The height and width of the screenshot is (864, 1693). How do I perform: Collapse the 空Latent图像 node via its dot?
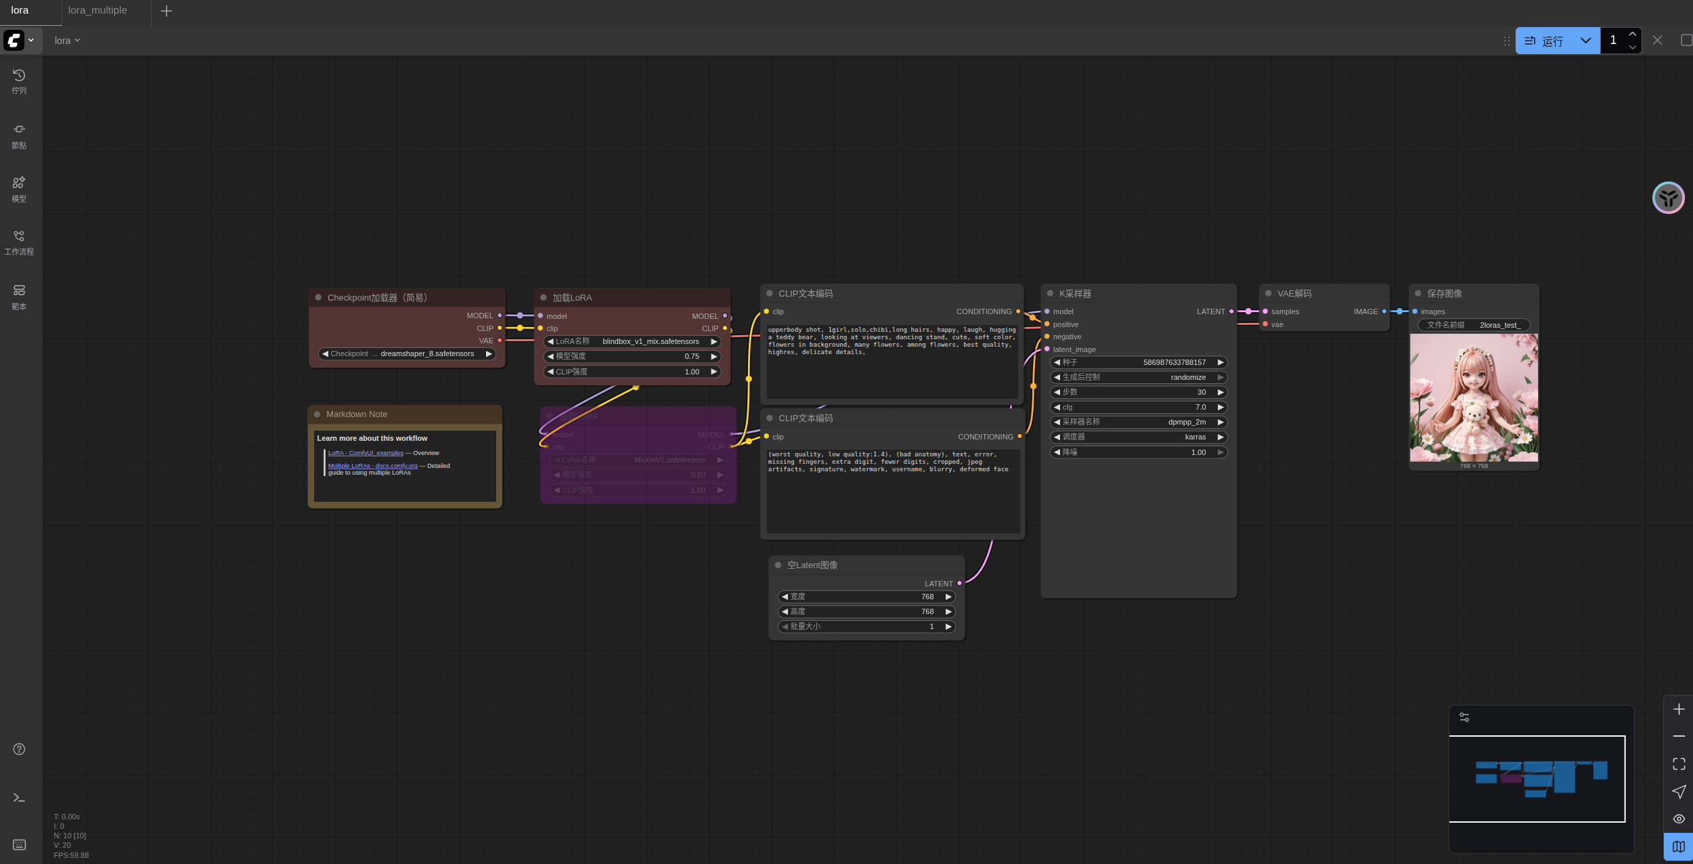coord(778,565)
